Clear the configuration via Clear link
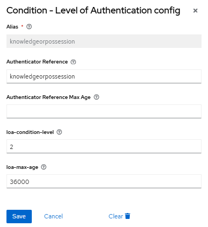 pos(116,216)
